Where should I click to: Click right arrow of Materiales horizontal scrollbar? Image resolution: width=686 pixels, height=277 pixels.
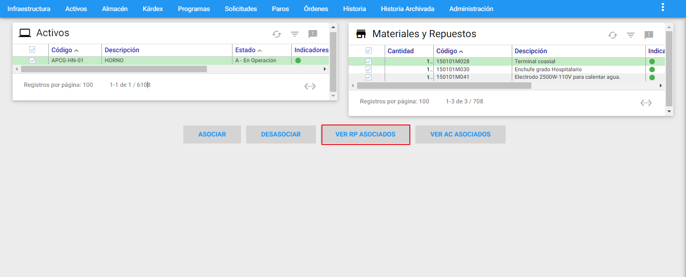tap(660, 86)
